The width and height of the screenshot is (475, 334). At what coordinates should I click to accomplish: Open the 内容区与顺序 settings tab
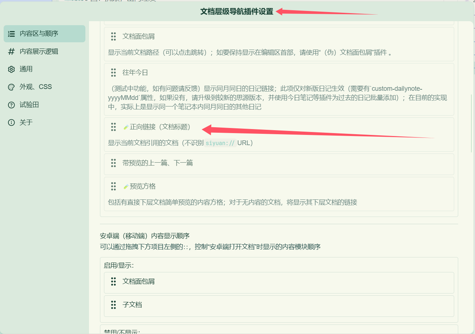coord(45,34)
